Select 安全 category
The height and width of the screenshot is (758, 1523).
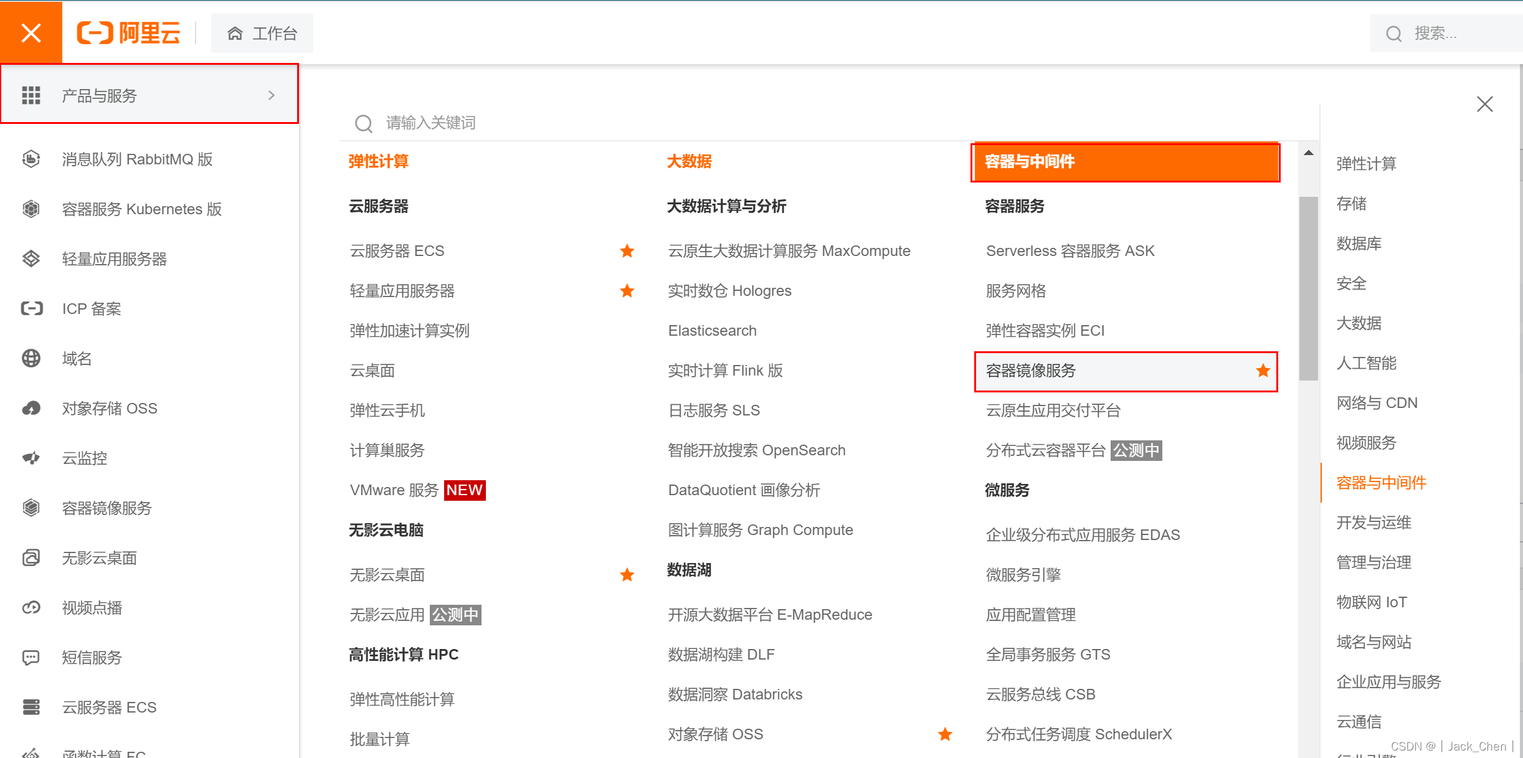pos(1351,283)
